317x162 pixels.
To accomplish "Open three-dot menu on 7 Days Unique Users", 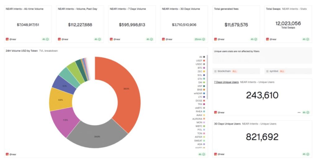I will pos(299,113).
